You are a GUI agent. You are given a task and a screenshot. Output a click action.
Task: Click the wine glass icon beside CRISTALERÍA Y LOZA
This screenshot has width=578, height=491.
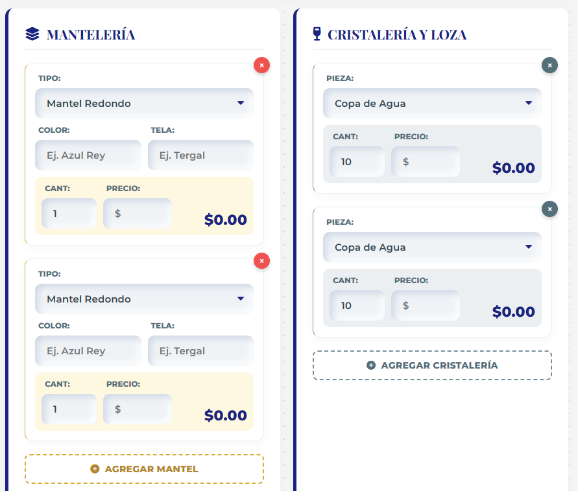[316, 34]
